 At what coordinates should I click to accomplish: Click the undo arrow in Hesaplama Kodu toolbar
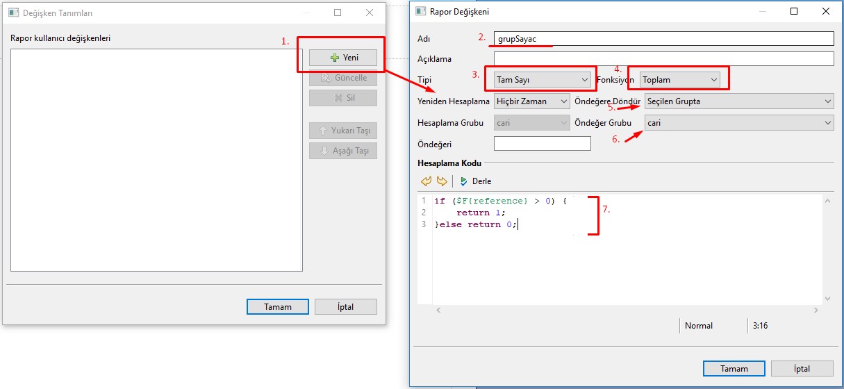427,181
